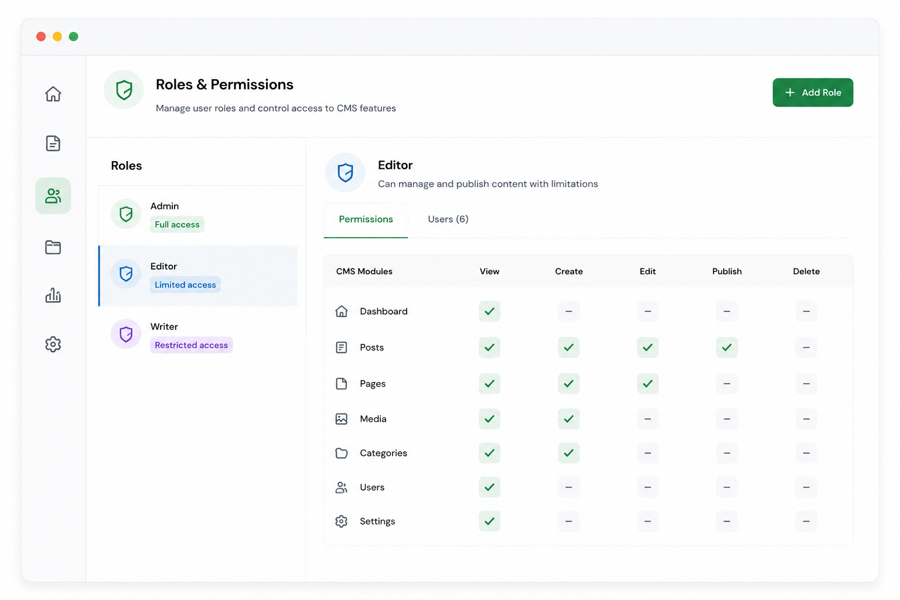Enable Publish permission for Pages
900x600 pixels.
point(727,384)
